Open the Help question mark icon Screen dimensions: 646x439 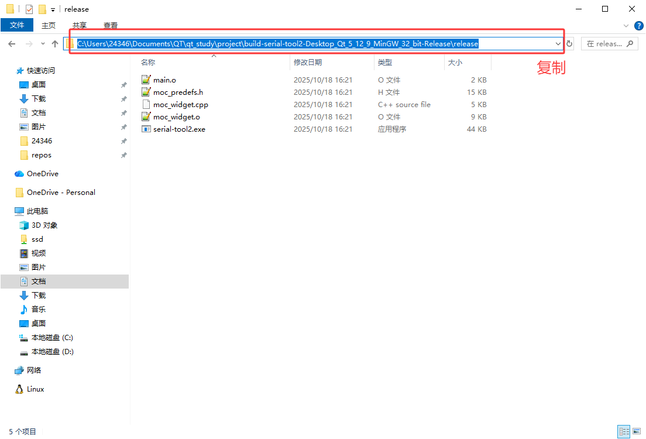pyautogui.click(x=638, y=26)
